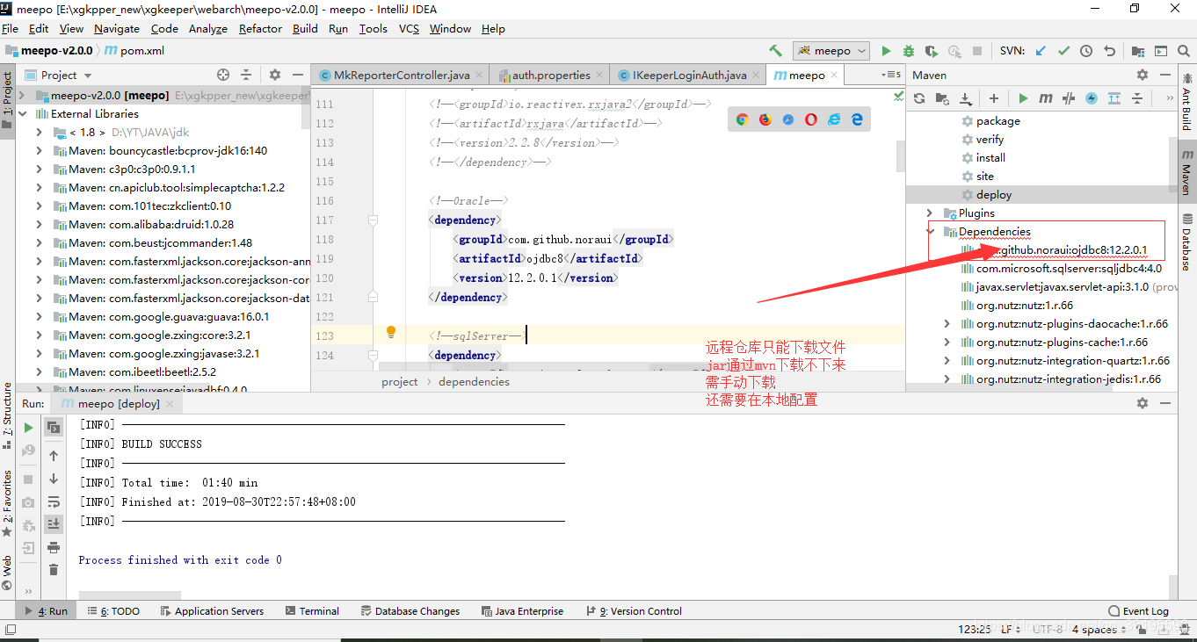Open Event Log tool window
The width and height of the screenshot is (1197, 642).
pos(1139,611)
